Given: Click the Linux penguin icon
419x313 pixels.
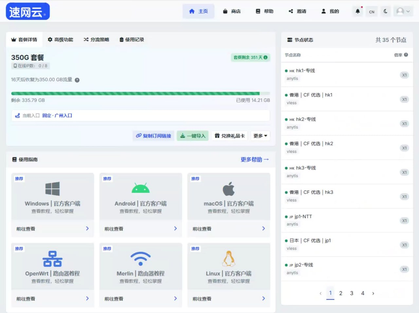Looking at the screenshot, I should pyautogui.click(x=229, y=259).
